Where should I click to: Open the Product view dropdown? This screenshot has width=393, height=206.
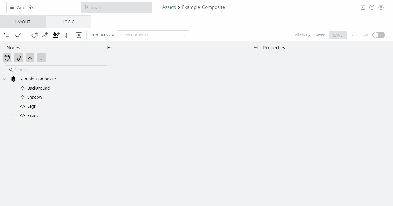pyautogui.click(x=153, y=35)
